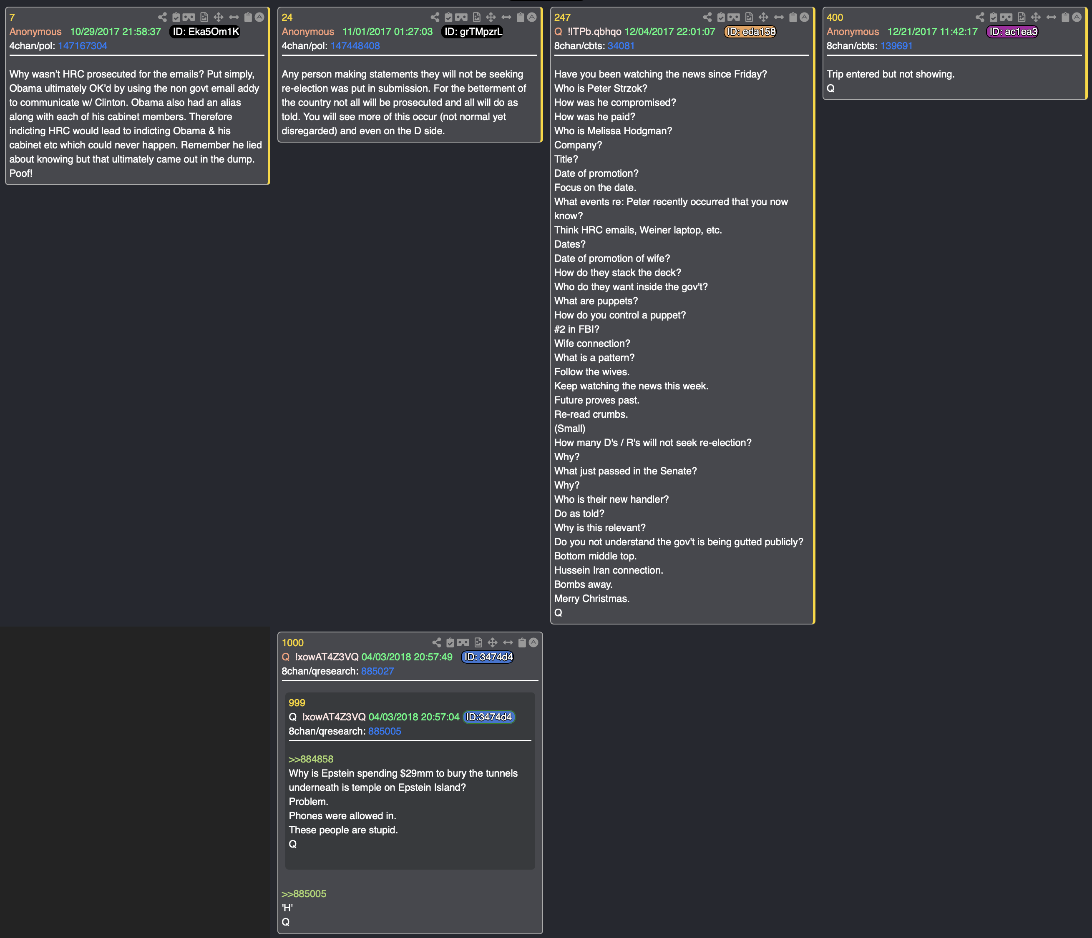Click clipboard-check icon on post 7
1092x938 pixels.
[176, 18]
